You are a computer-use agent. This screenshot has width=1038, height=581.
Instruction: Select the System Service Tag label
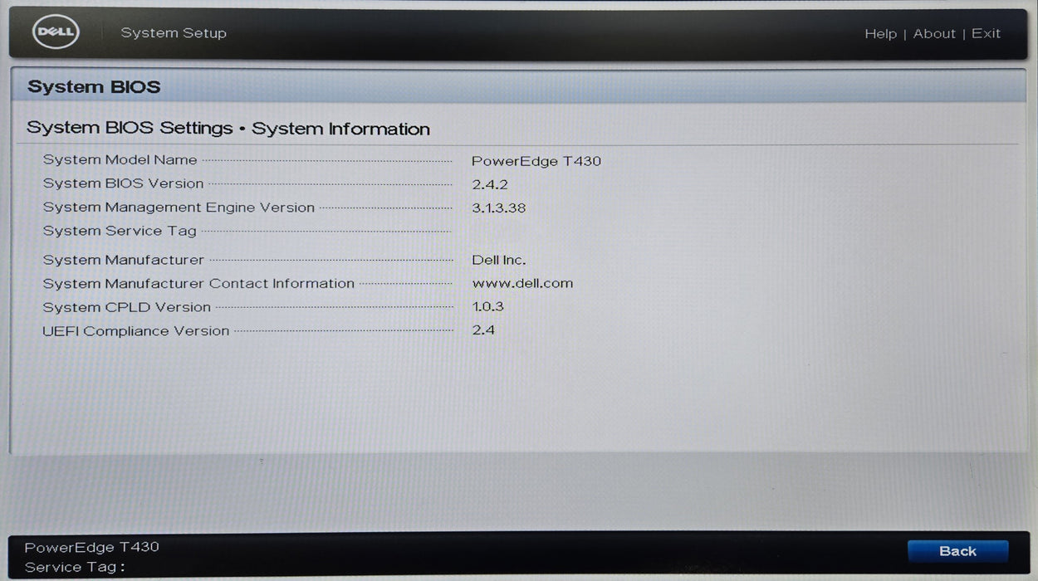[120, 231]
